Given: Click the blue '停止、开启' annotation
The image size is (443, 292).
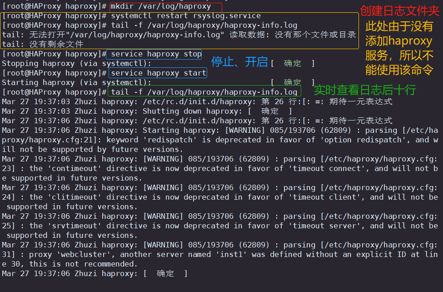Looking at the screenshot, I should (x=239, y=62).
